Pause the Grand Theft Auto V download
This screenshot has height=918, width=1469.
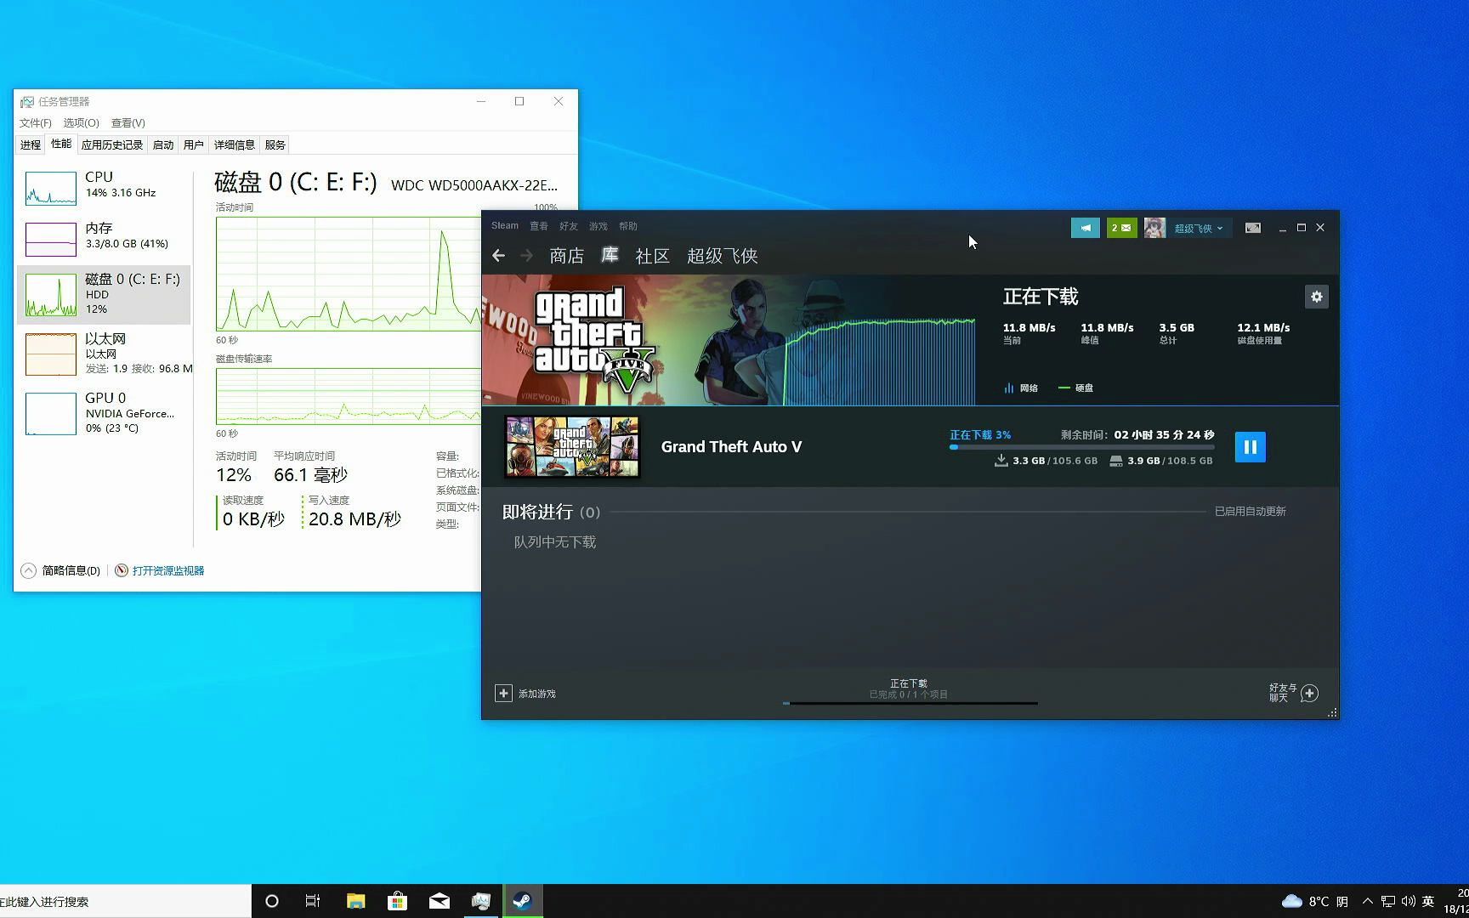1250,447
